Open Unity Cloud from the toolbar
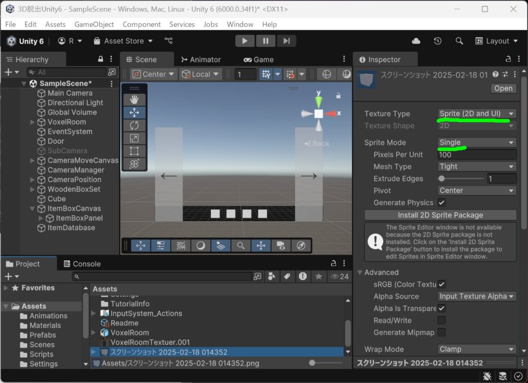This screenshot has height=383, width=528. tap(416, 41)
